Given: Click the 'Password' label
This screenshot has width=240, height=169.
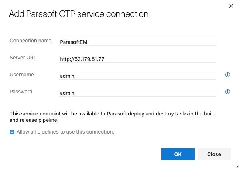Looking at the screenshot, I should (21, 92).
